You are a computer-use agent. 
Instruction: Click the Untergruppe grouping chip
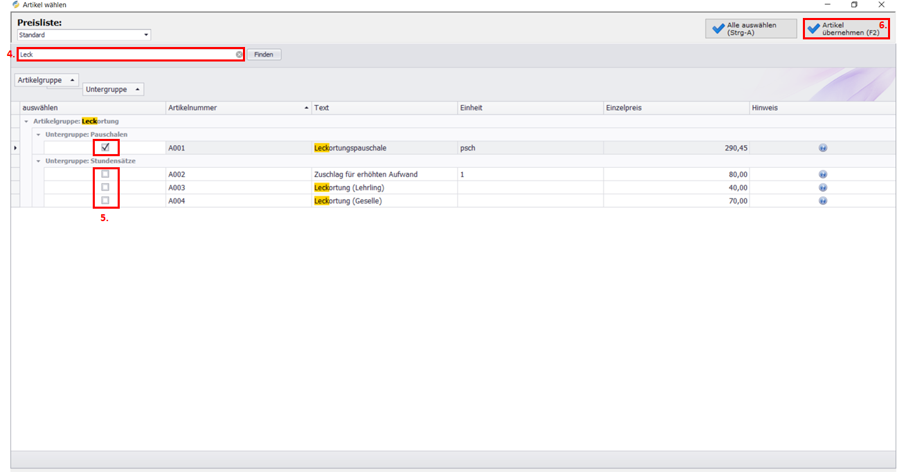coord(113,90)
